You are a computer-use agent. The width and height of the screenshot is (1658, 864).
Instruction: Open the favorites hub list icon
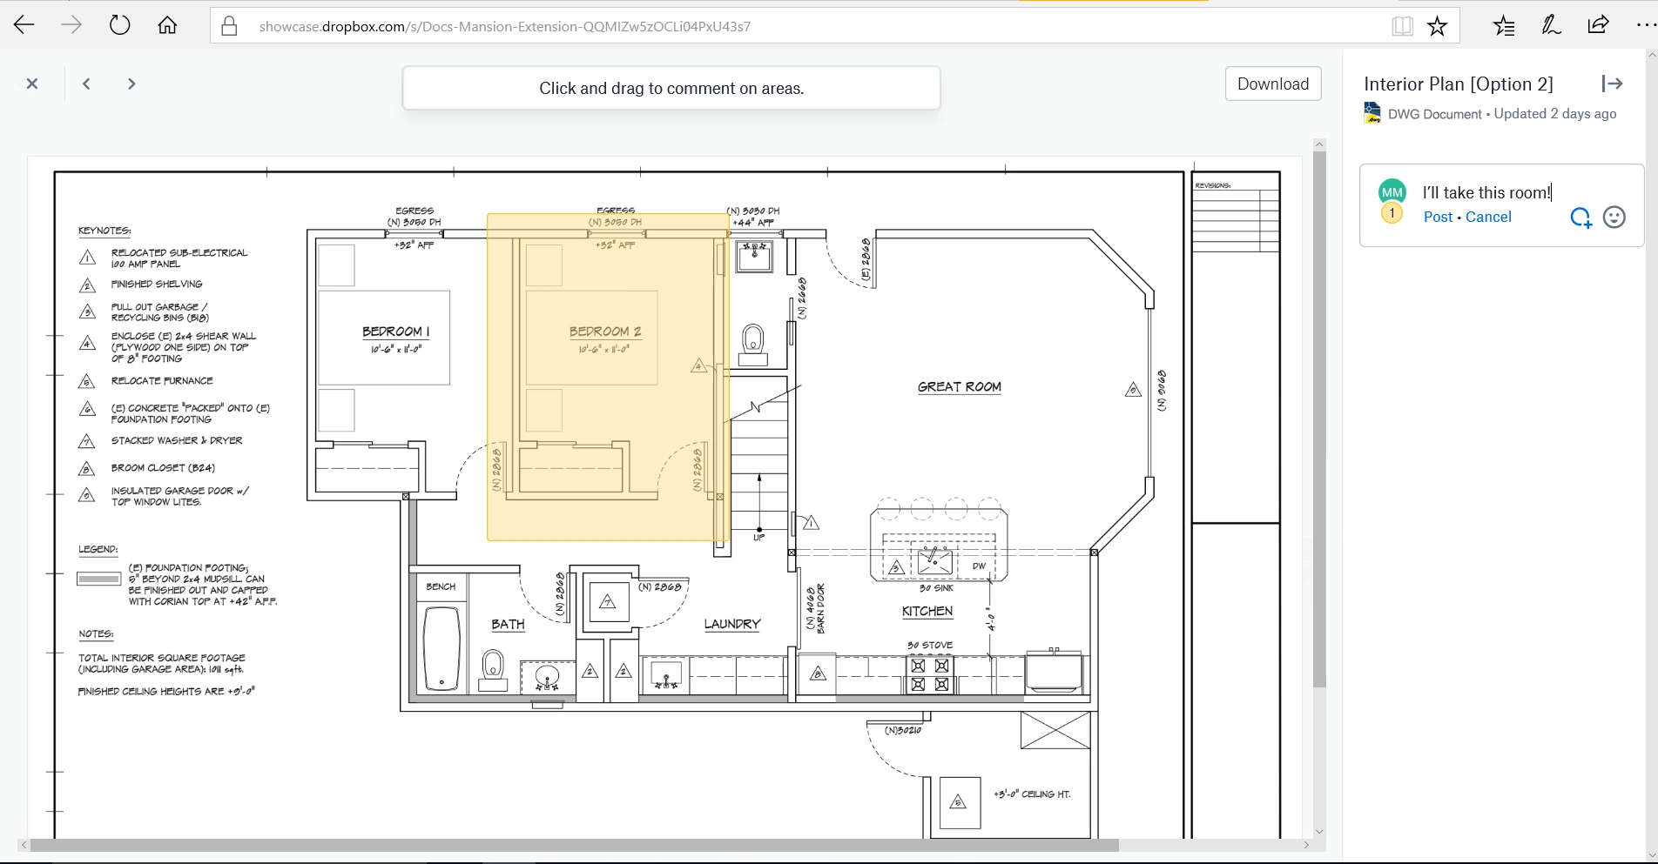click(1504, 26)
